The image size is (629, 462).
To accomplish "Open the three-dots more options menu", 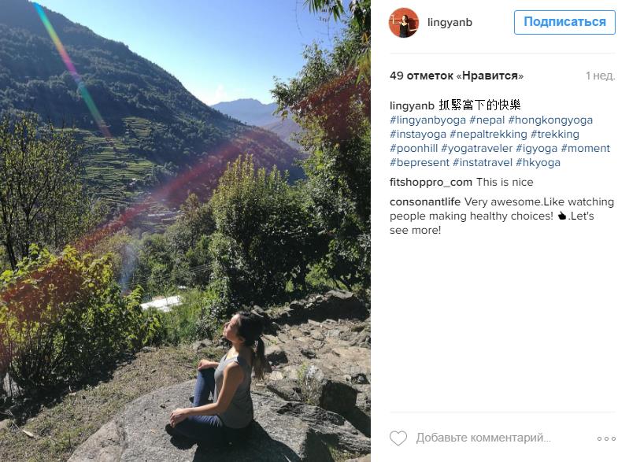I will (606, 438).
